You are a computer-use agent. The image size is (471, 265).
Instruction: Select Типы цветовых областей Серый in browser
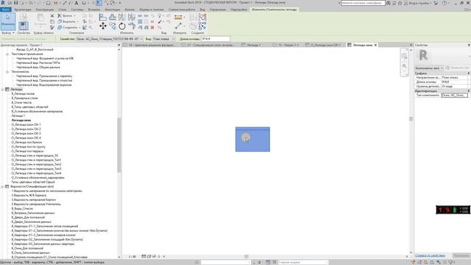(33, 182)
